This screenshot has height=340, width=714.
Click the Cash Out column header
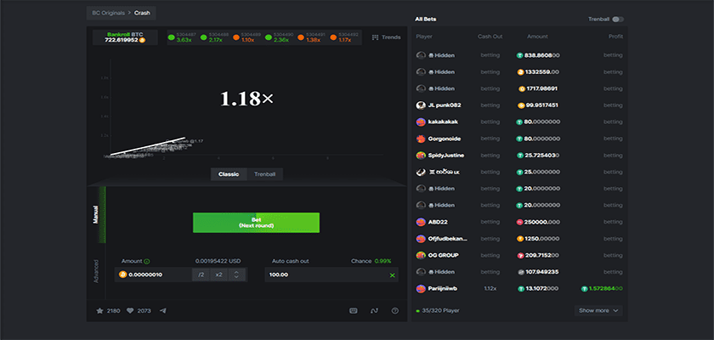(x=490, y=37)
